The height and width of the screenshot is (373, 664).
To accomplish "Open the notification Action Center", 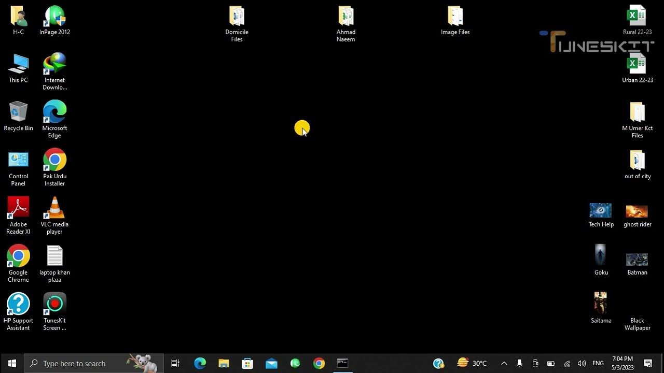I will [x=648, y=363].
